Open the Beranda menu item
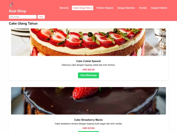The width and height of the screenshot is (177, 132). 64,8
